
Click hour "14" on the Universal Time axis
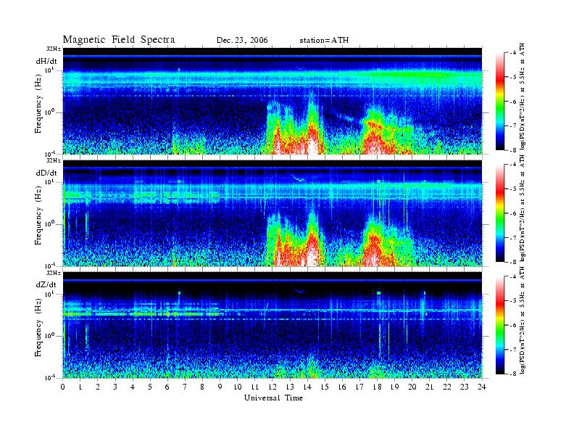(307, 387)
